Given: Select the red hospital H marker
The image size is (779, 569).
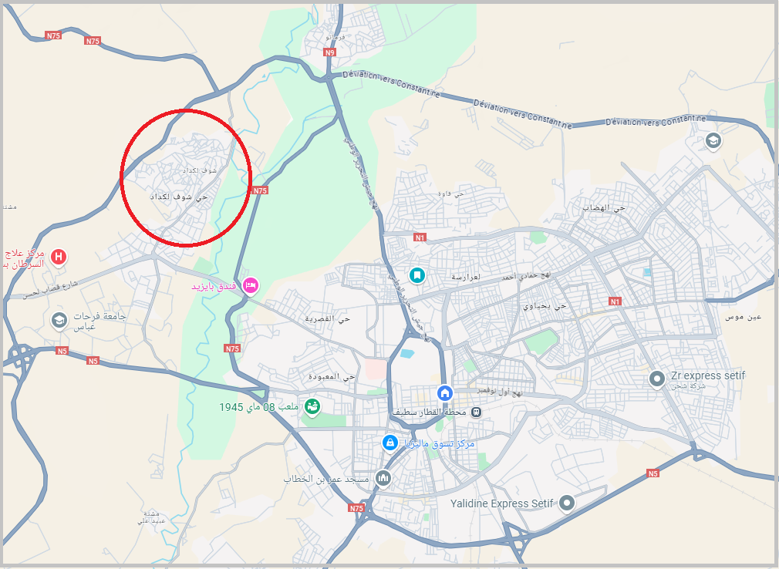Looking at the screenshot, I should 59,258.
